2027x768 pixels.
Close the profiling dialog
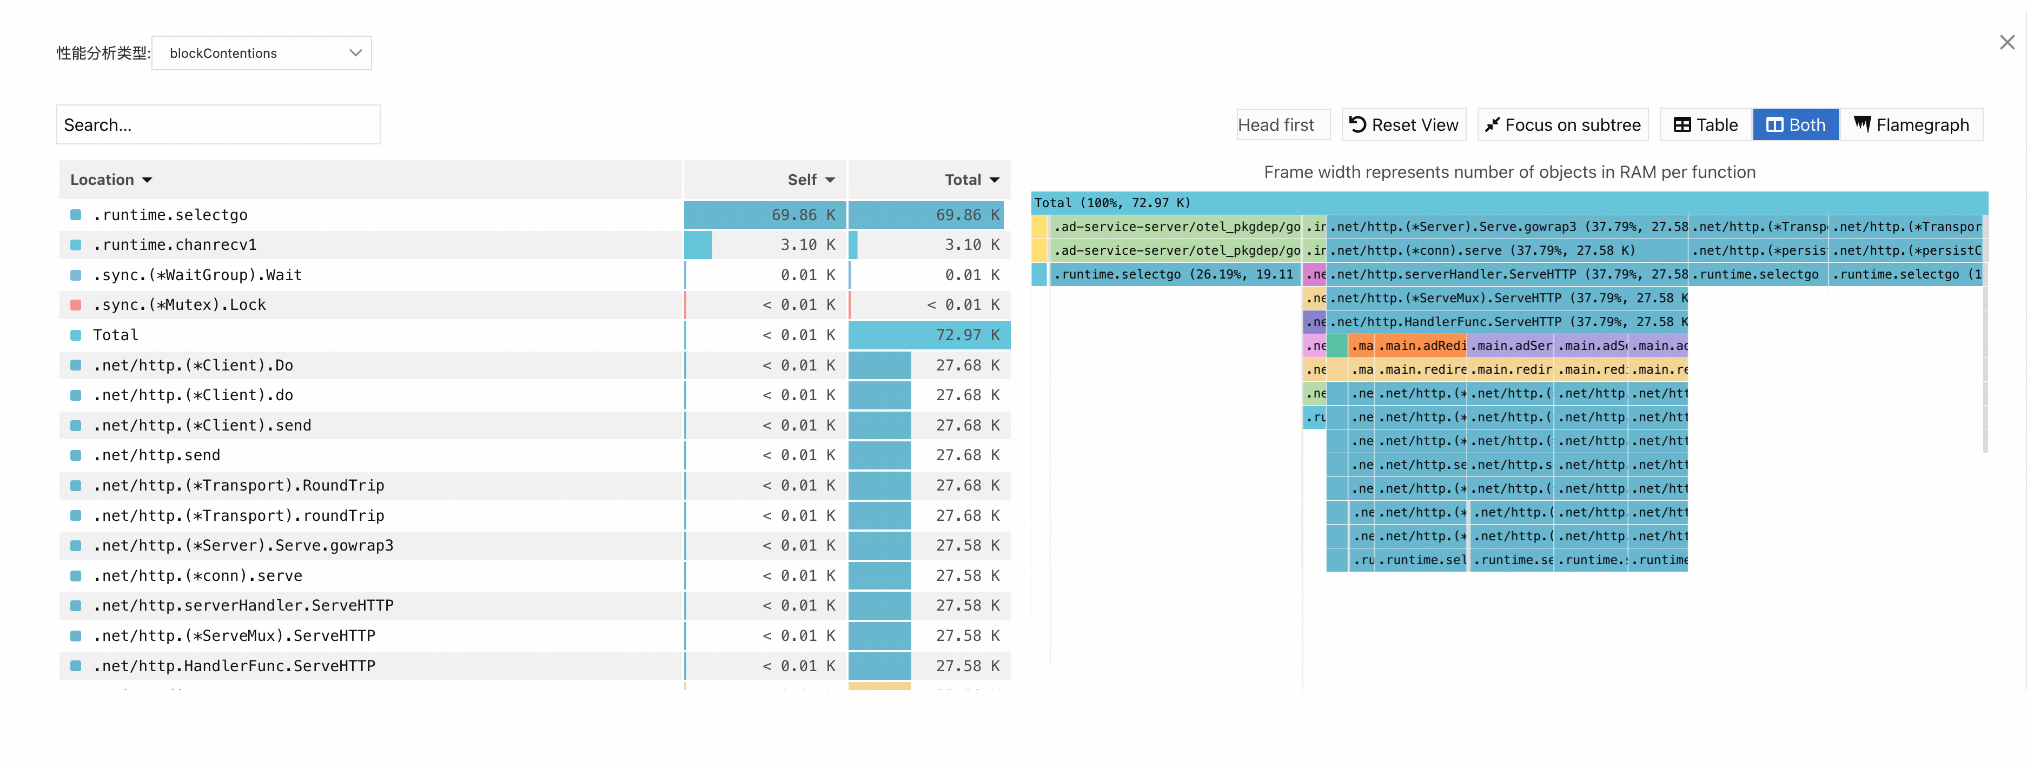coord(2006,43)
